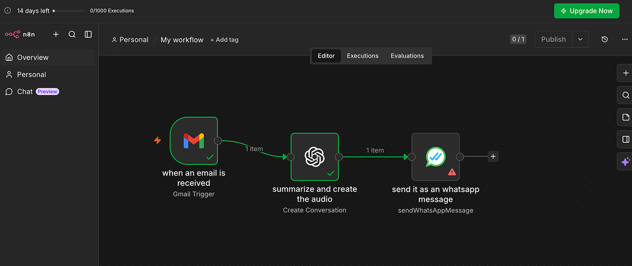Click the Upgrade Now button
Screen dimensions: 632x266
tap(587, 11)
